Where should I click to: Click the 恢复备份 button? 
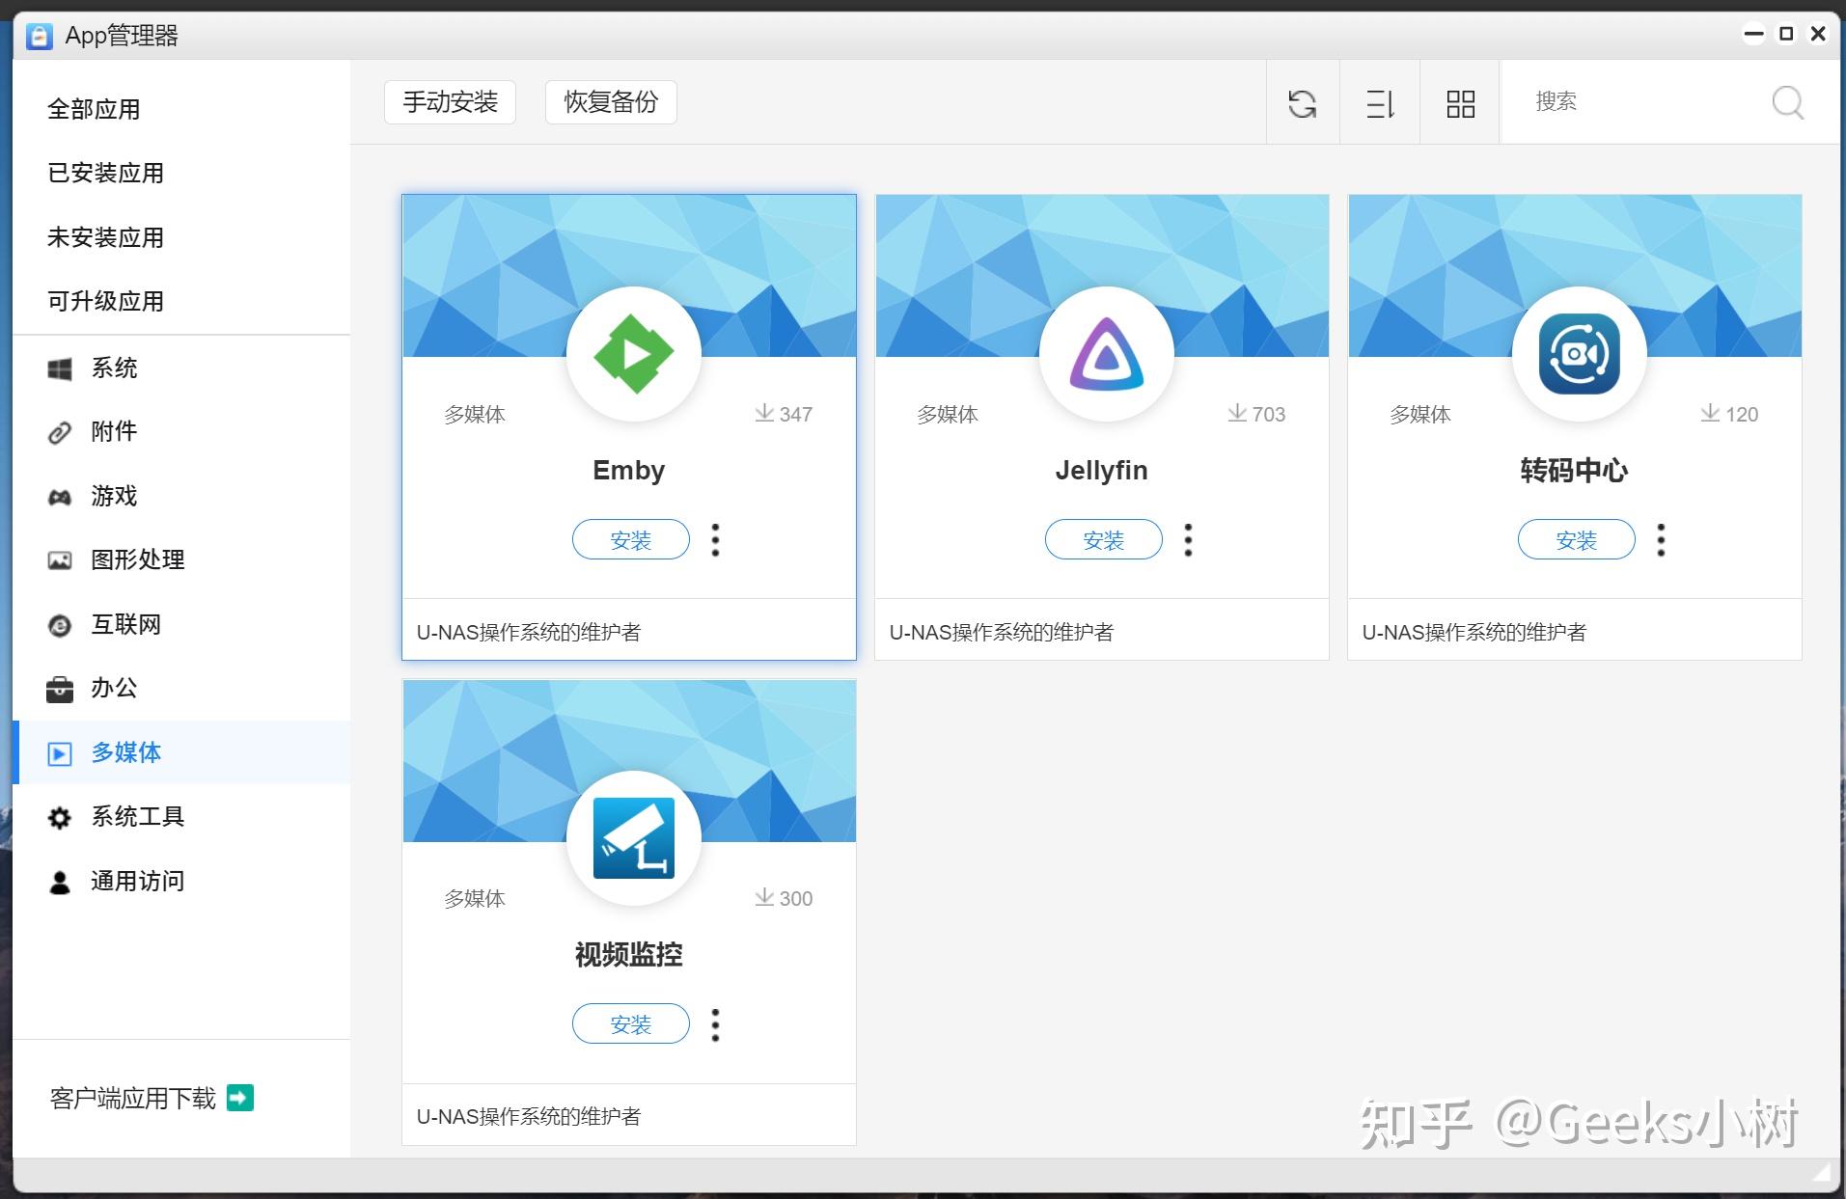(611, 102)
